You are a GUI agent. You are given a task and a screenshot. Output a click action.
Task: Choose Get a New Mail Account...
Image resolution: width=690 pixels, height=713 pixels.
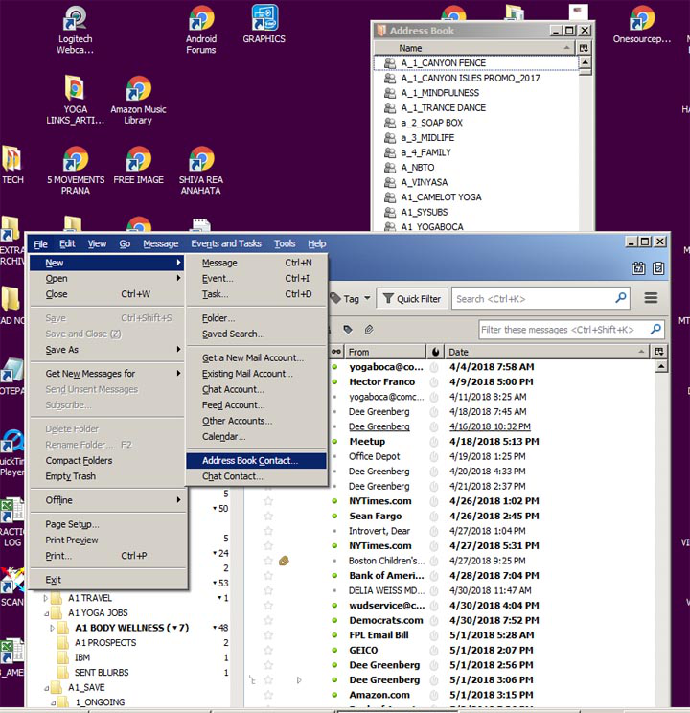[257, 357]
